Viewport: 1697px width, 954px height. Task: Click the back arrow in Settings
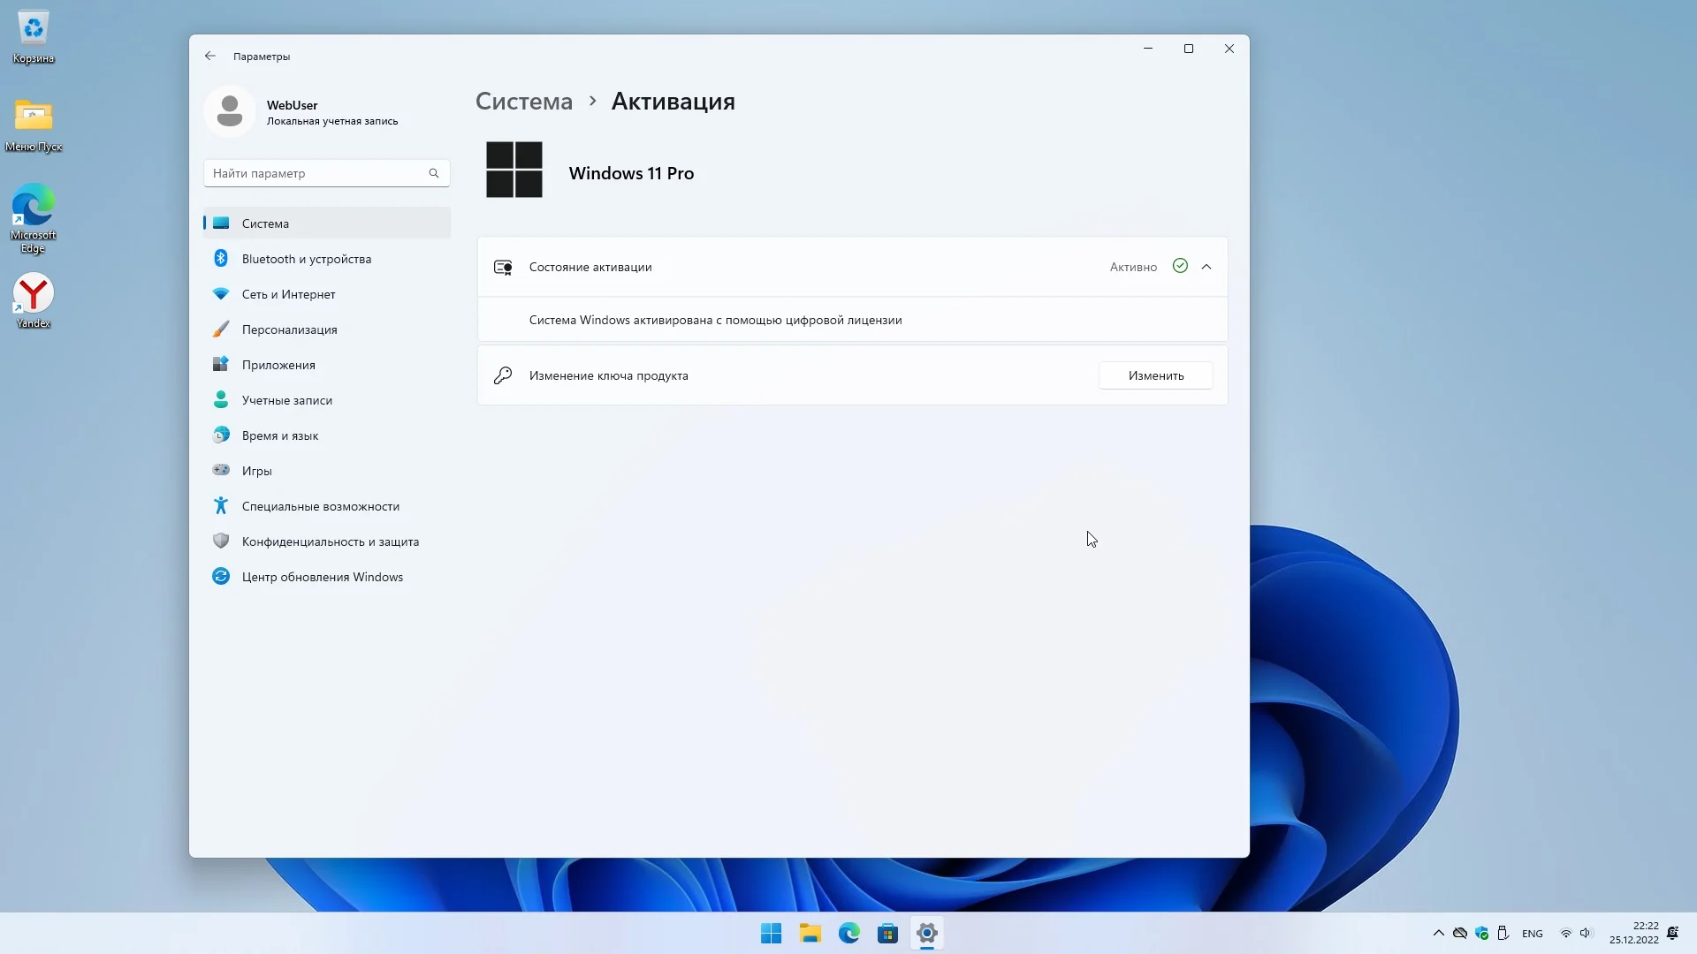[210, 56]
